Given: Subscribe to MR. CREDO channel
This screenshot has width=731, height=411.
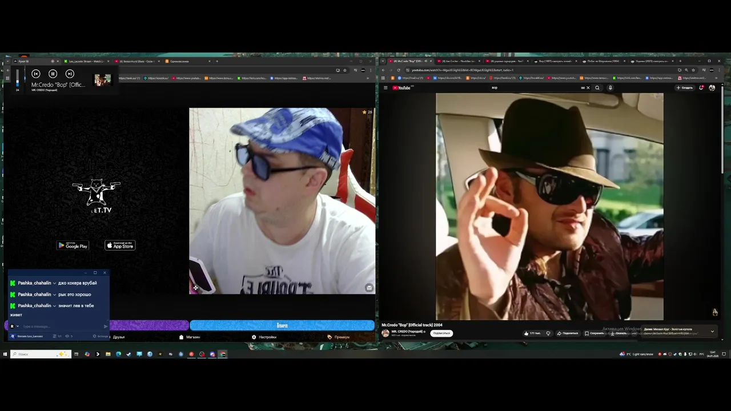Looking at the screenshot, I should pos(441,333).
